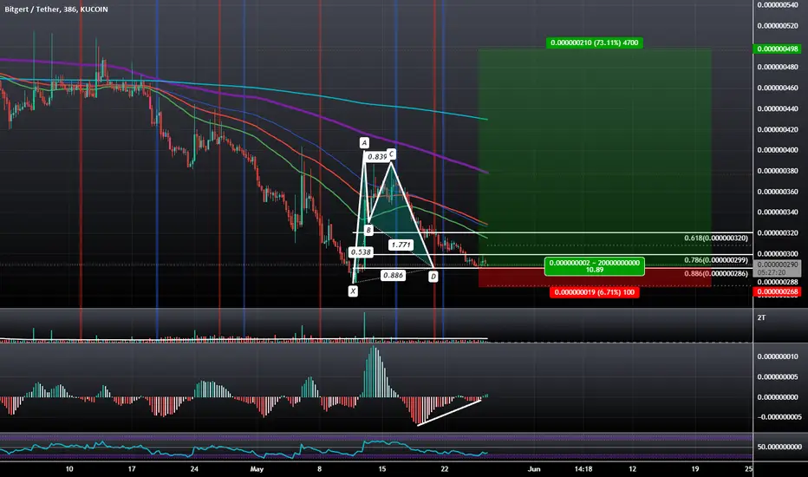The image size is (808, 477).
Task: Click the 0.000000288 price axis label
Action: click(778, 282)
